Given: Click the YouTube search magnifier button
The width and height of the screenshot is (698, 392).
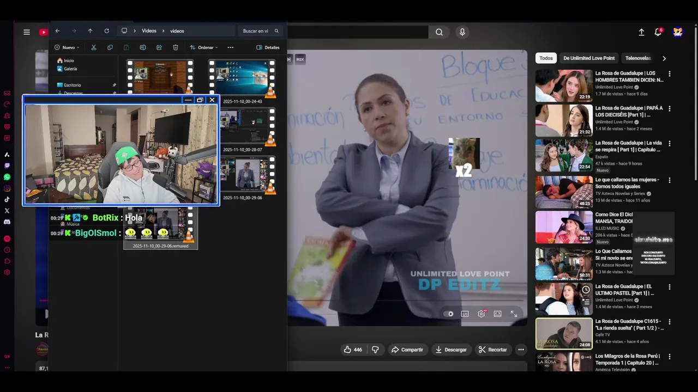Looking at the screenshot, I should pos(439,32).
